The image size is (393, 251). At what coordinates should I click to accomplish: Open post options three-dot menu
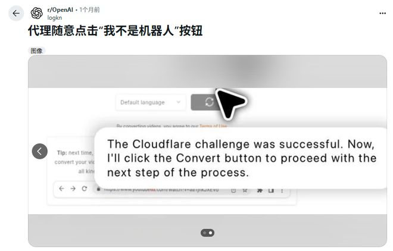pos(382,13)
